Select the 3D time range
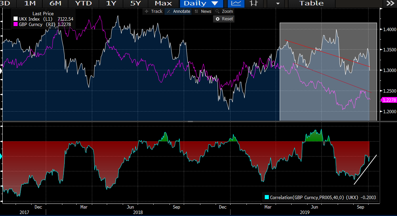The height and width of the screenshot is (216, 397). pyautogui.click(x=5, y=3)
